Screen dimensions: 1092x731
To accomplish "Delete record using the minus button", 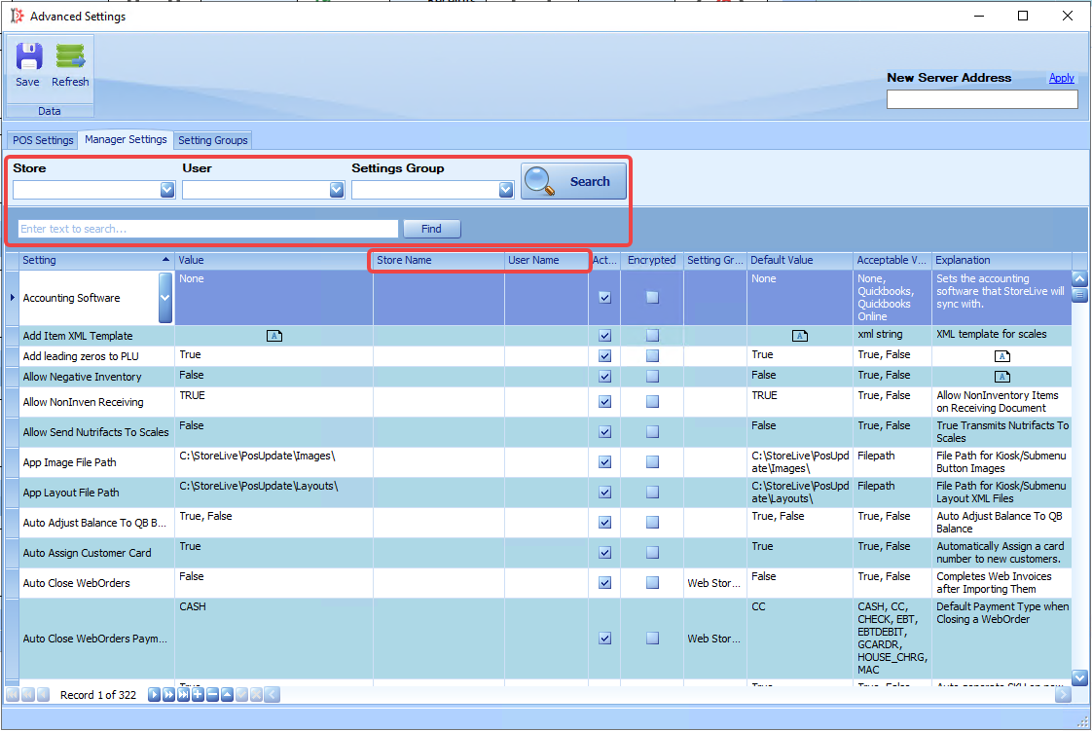I will click(x=212, y=695).
